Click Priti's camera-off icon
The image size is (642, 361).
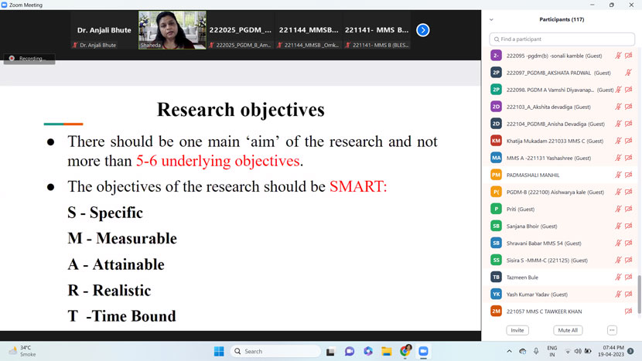[x=629, y=209]
